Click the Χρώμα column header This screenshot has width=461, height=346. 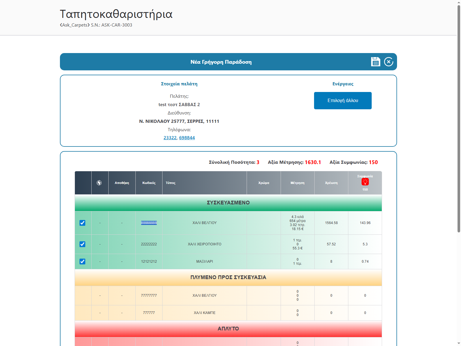coord(264,183)
